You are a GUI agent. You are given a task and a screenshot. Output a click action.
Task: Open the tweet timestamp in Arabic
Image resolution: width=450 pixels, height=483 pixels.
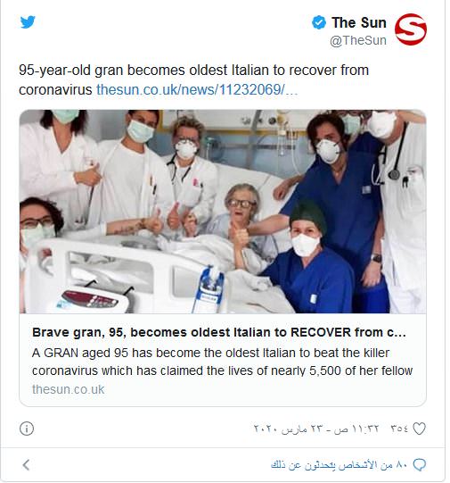pos(316,429)
